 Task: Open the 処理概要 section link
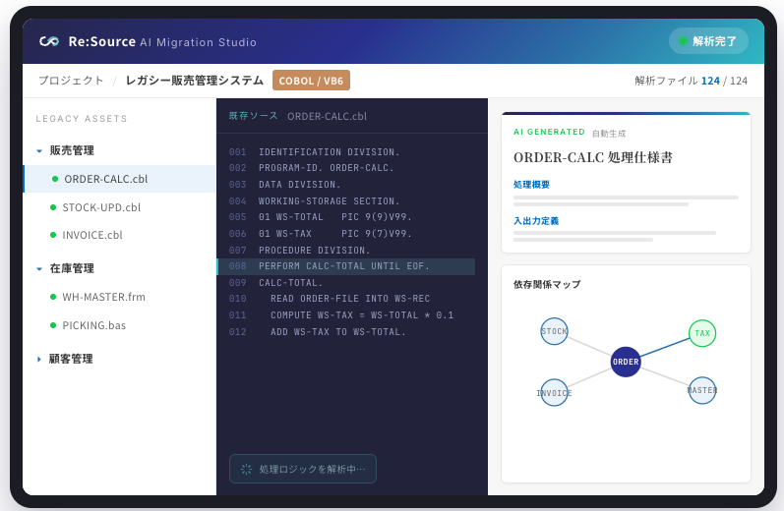click(x=531, y=185)
